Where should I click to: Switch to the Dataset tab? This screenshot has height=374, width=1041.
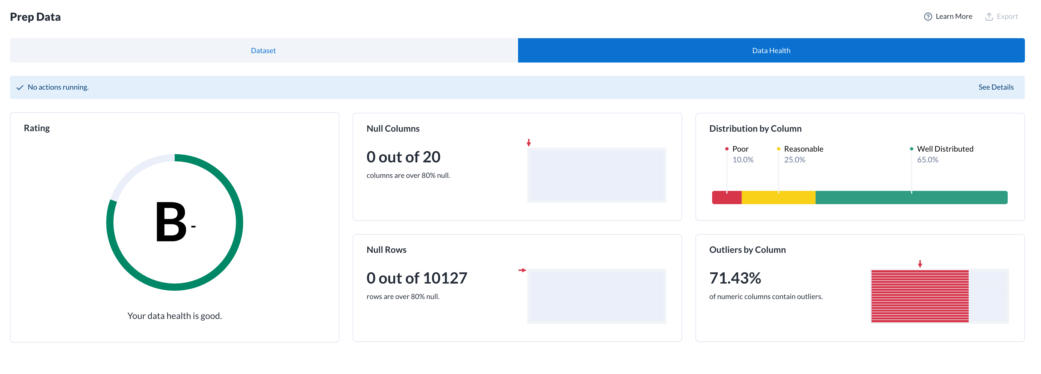coord(263,50)
